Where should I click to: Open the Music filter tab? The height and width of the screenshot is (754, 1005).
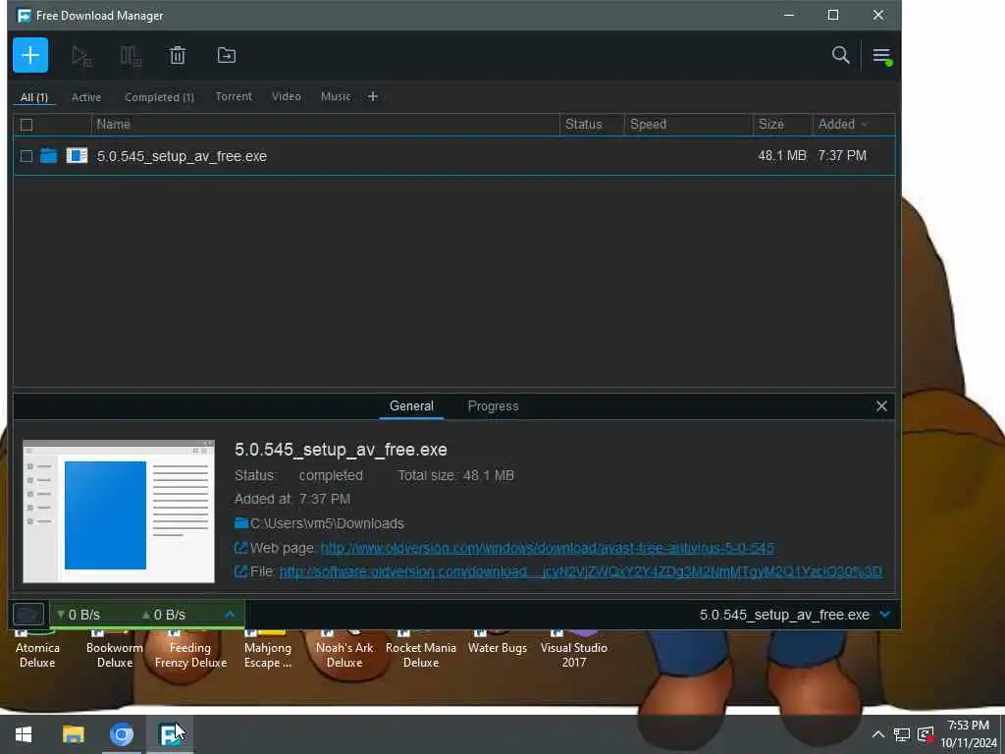(x=336, y=96)
